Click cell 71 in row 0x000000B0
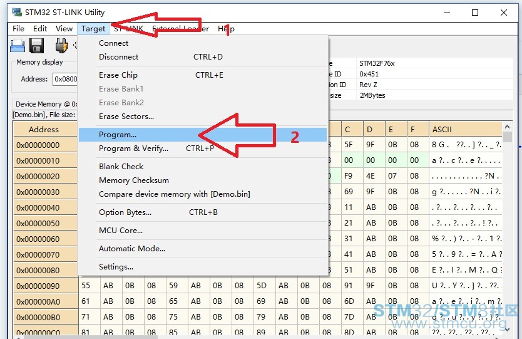522x339 pixels. (x=90, y=317)
